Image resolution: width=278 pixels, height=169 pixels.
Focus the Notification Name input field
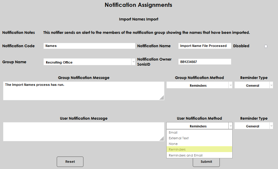[205, 46]
